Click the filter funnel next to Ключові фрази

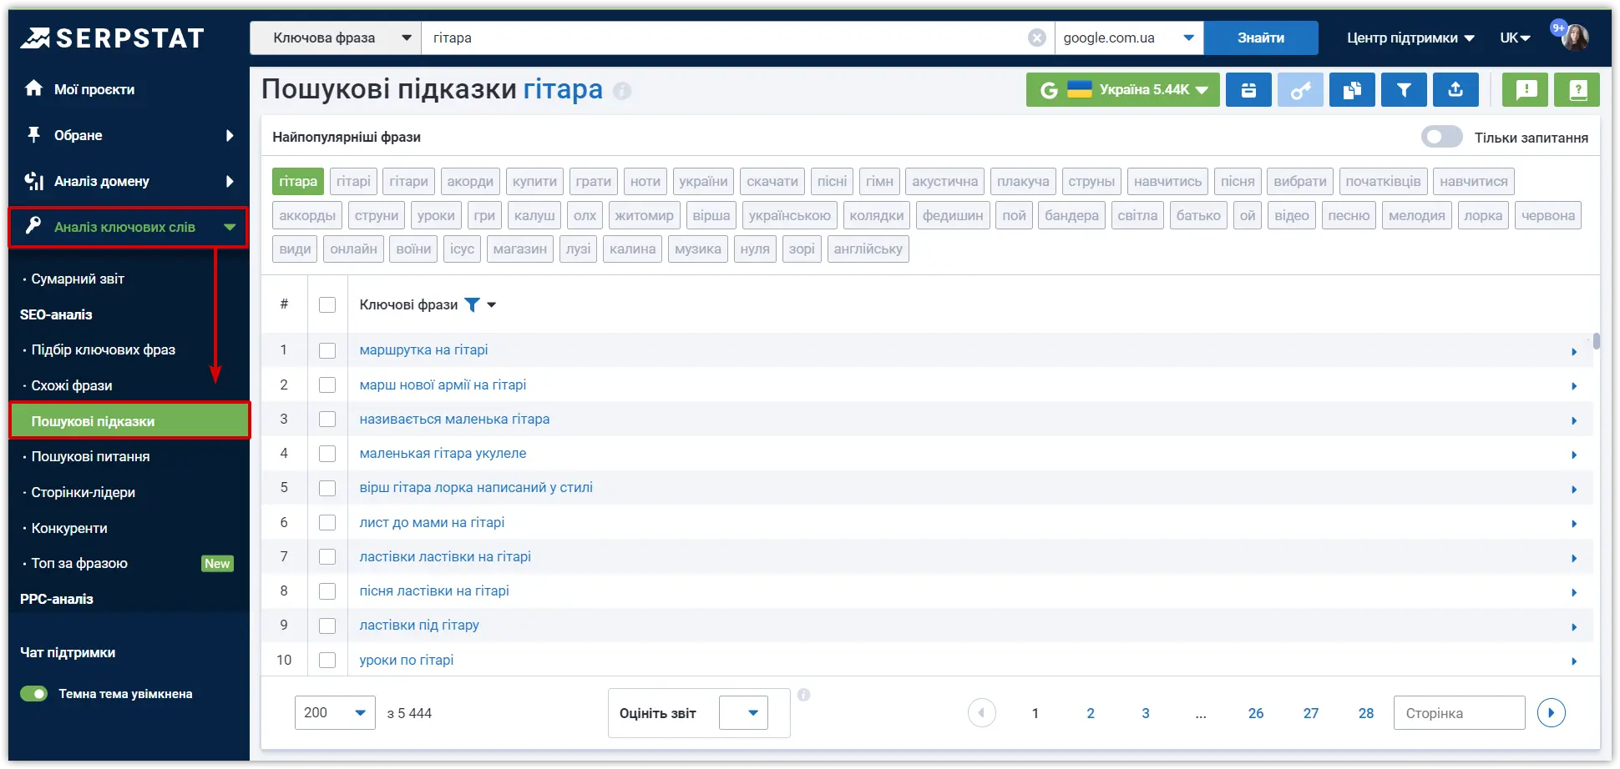472,304
